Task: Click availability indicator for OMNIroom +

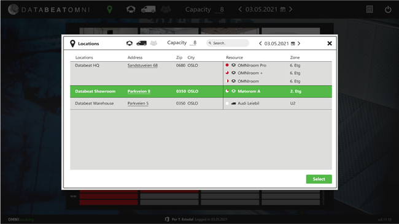Action: [227, 73]
